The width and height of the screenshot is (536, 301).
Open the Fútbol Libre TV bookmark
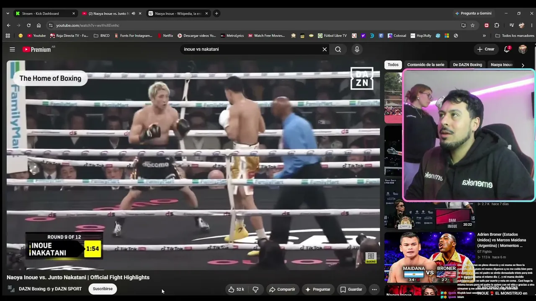tap(332, 36)
